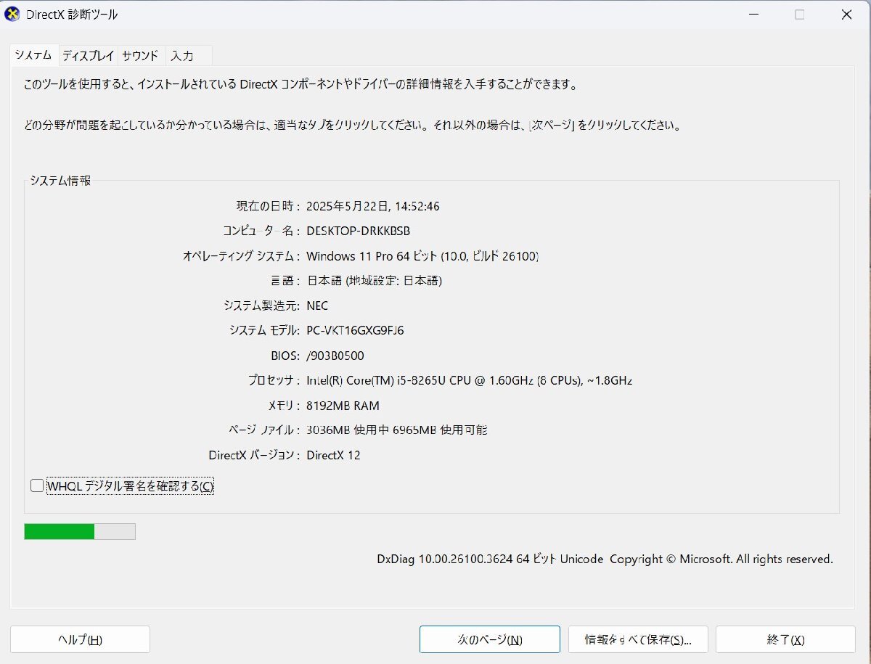The width and height of the screenshot is (871, 664).
Task: Close the DirectX 診断ツール window
Action: pyautogui.click(x=846, y=14)
